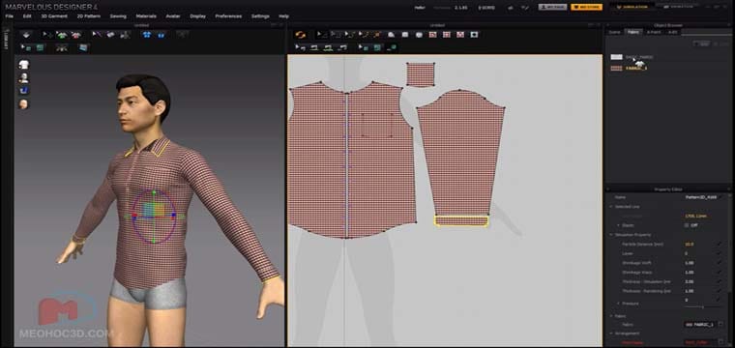The width and height of the screenshot is (735, 348).
Task: Collapse the Selected Line section
Action: 611,207
